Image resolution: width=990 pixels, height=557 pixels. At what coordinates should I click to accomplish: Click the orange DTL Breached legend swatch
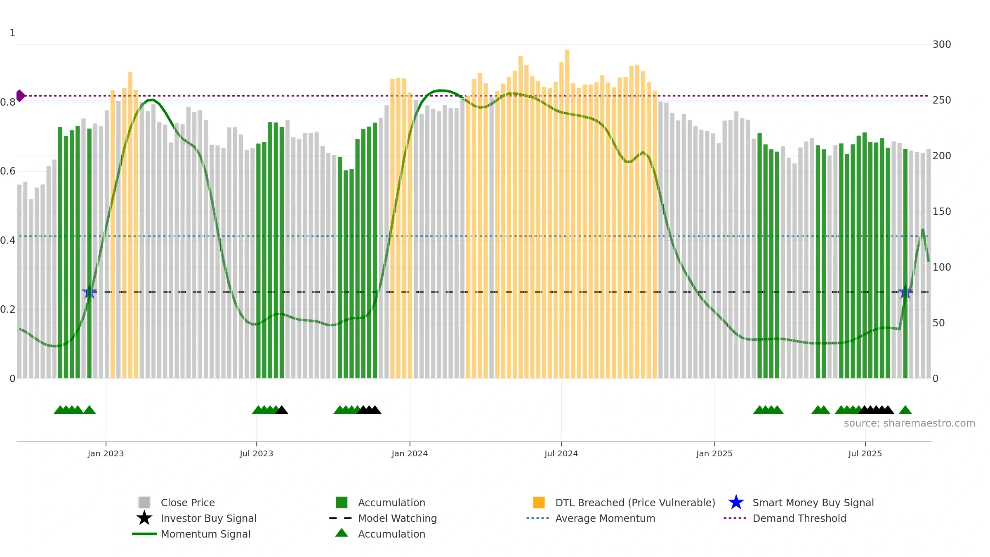coord(539,503)
